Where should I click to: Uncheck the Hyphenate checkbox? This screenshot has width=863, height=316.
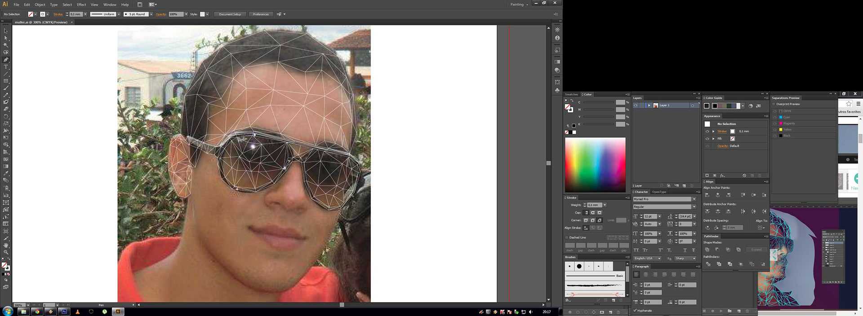(635, 310)
